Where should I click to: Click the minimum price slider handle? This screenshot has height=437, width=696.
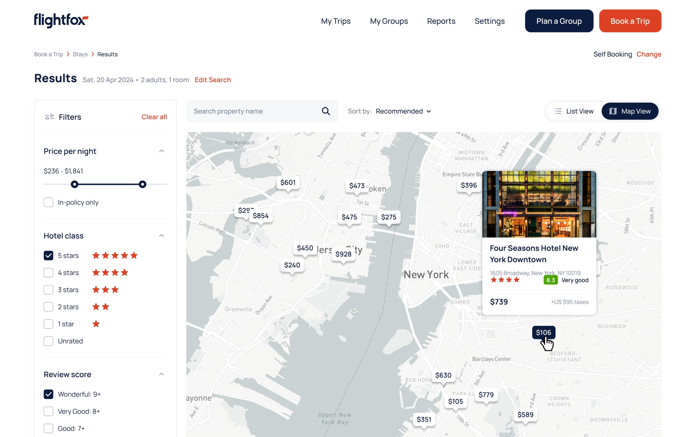pos(75,184)
